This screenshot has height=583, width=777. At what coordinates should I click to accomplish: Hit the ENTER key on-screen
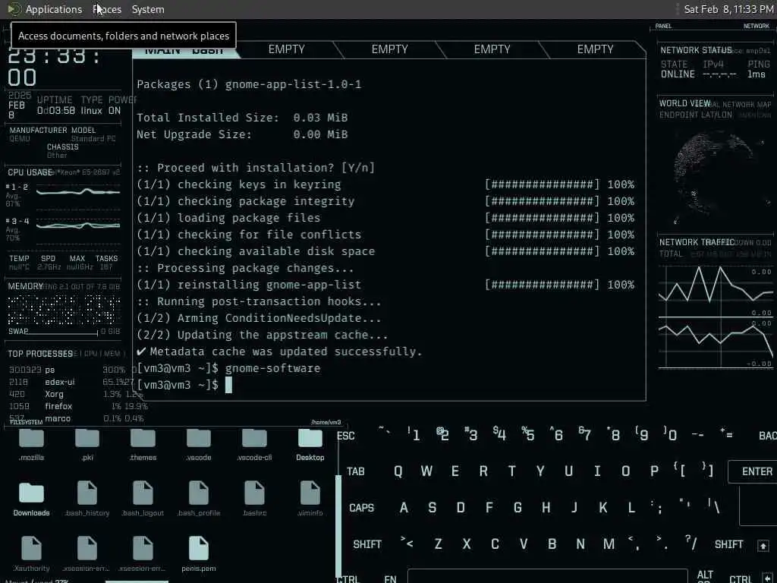coord(757,471)
